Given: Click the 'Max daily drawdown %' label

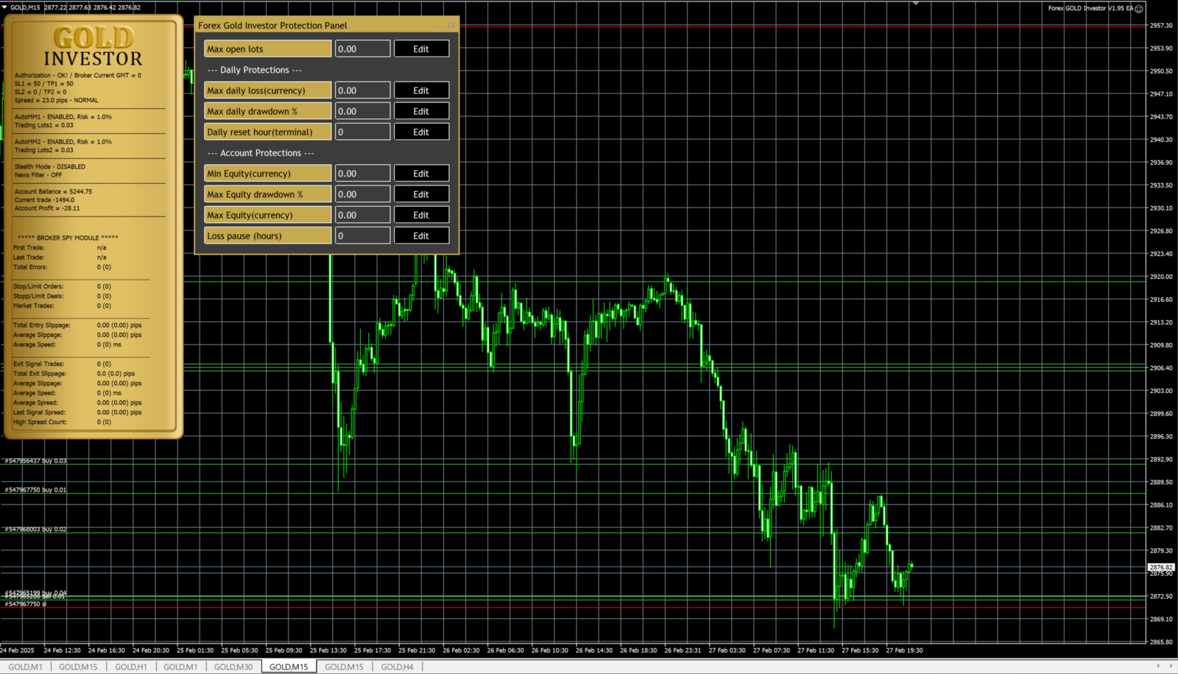Looking at the screenshot, I should [268, 111].
